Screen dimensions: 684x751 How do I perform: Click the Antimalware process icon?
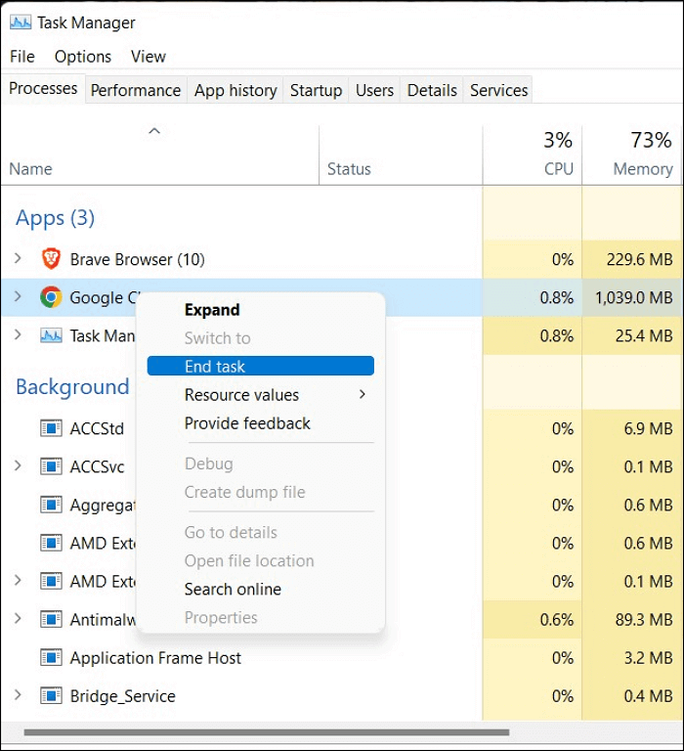coord(51,619)
